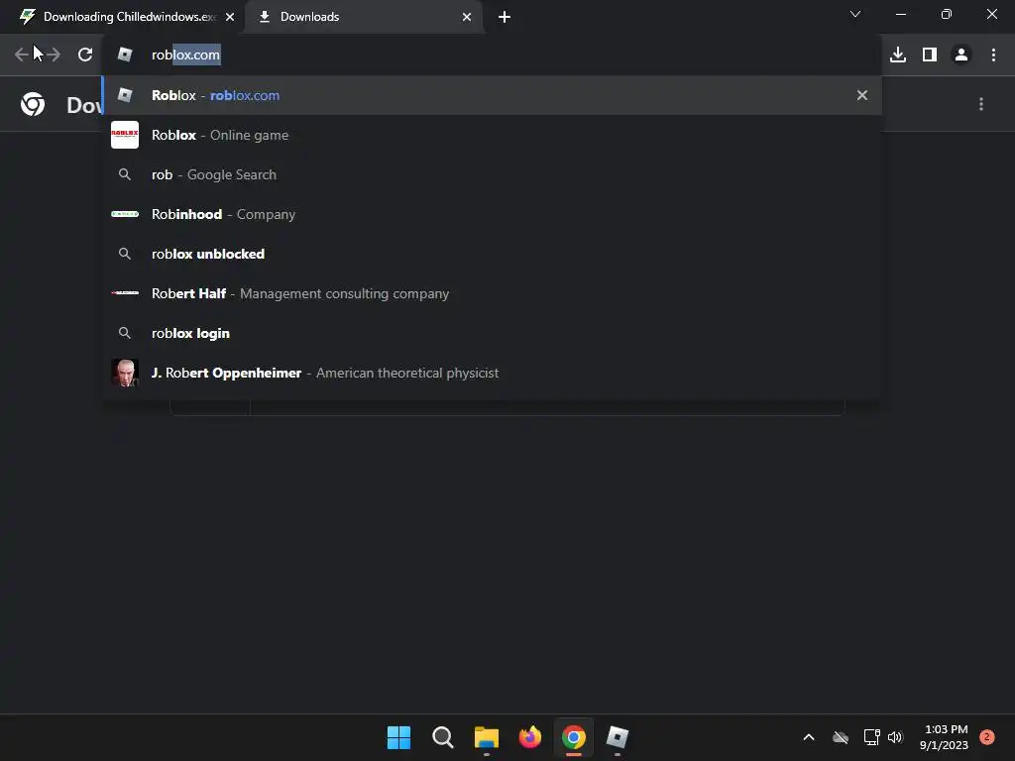Open the Chrome profile avatar menu
Screen dimensions: 1015x761
[961, 54]
